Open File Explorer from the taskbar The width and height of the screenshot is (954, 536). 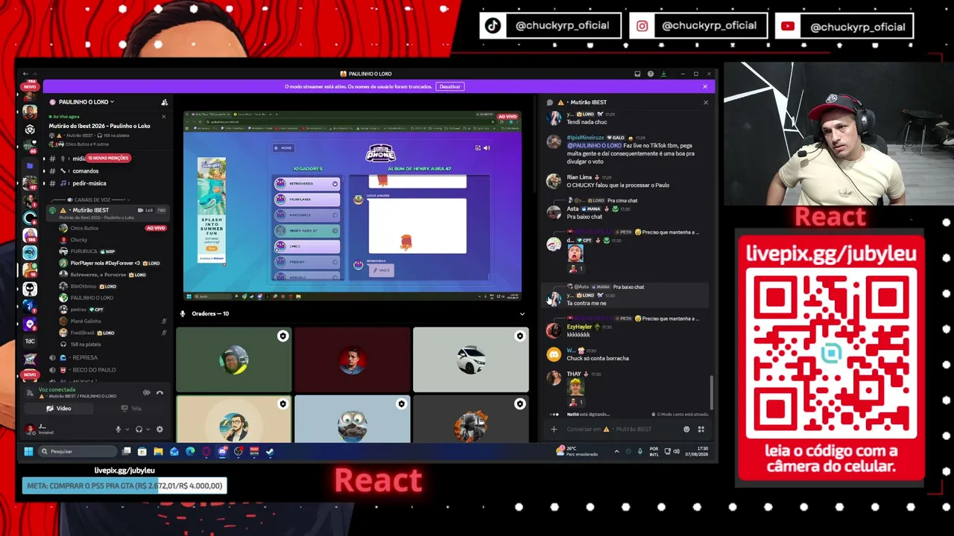click(x=158, y=451)
